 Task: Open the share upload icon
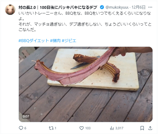[150, 128]
